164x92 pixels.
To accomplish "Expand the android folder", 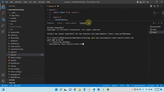I will [x=13, y=21].
